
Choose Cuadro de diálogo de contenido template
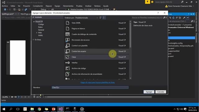[97, 34]
